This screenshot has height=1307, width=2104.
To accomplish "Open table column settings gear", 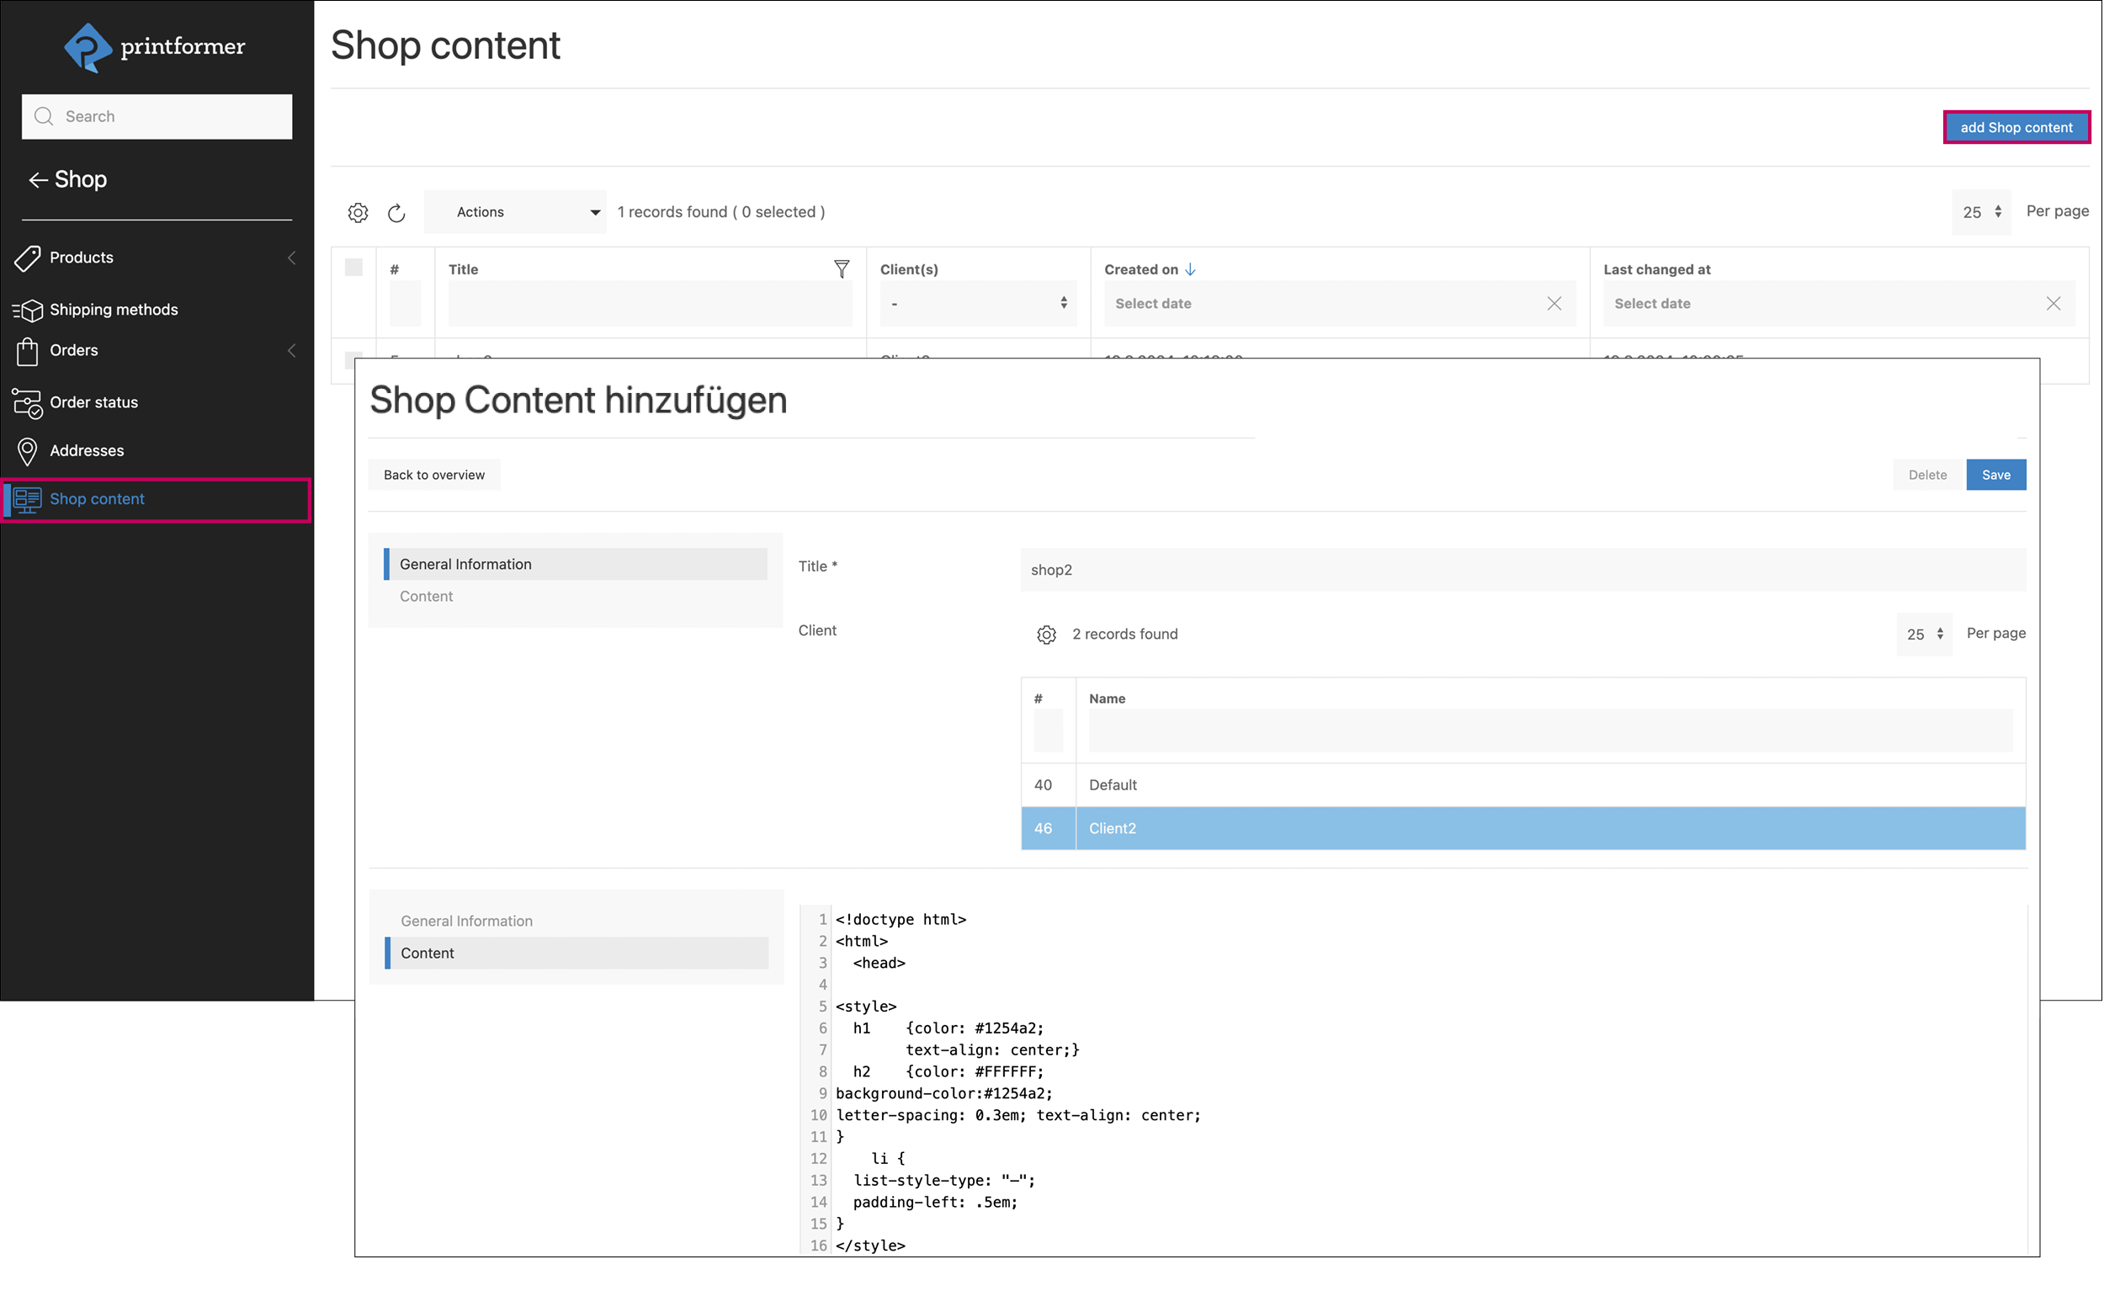I will coord(358,212).
